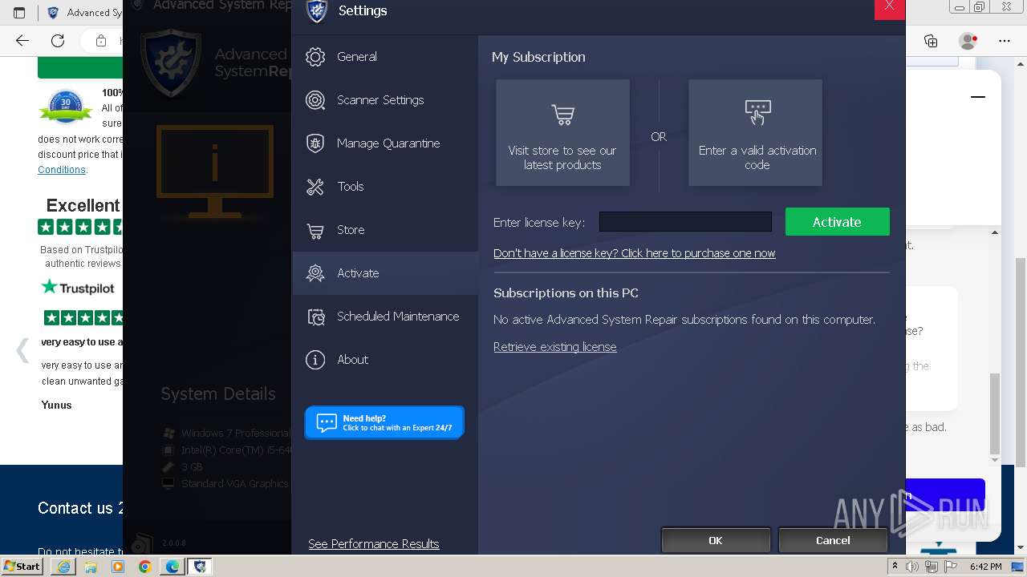The height and width of the screenshot is (577, 1027).
Task: Select the Activate section
Action: pyautogui.click(x=385, y=273)
